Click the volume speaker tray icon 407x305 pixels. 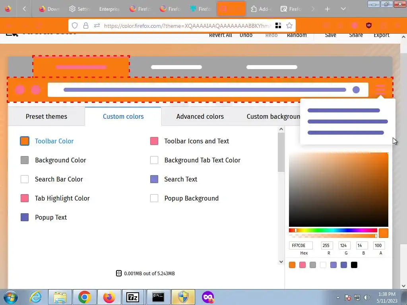(x=367, y=297)
